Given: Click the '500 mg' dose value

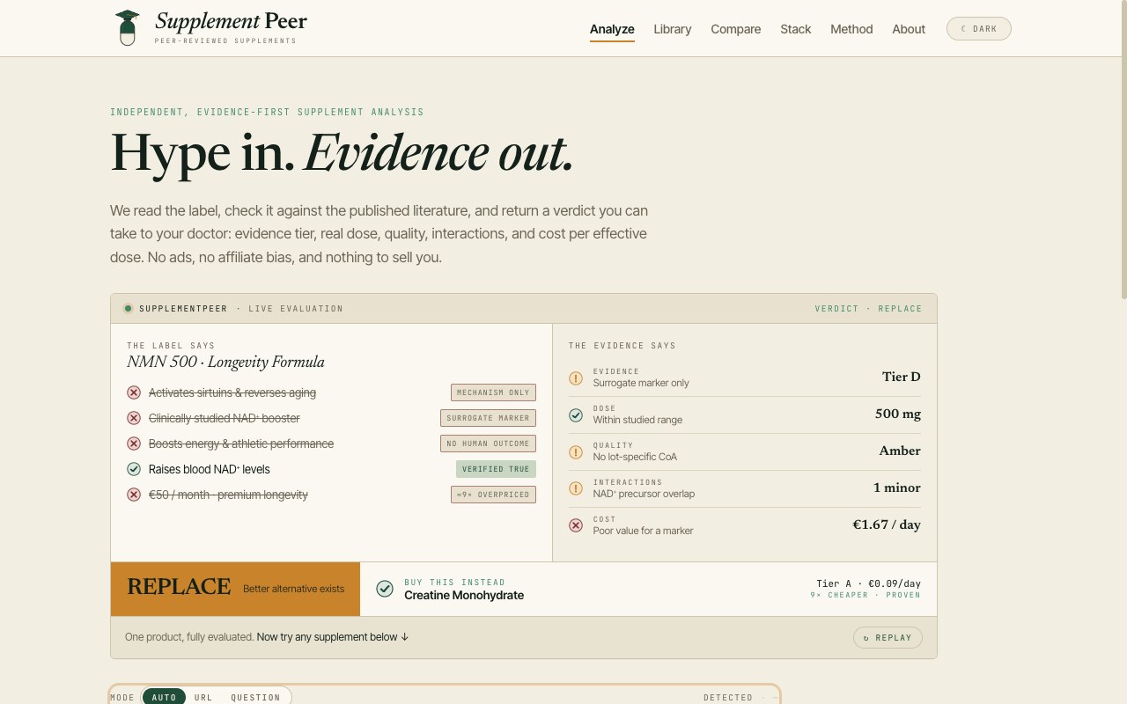Looking at the screenshot, I should 898,414.
